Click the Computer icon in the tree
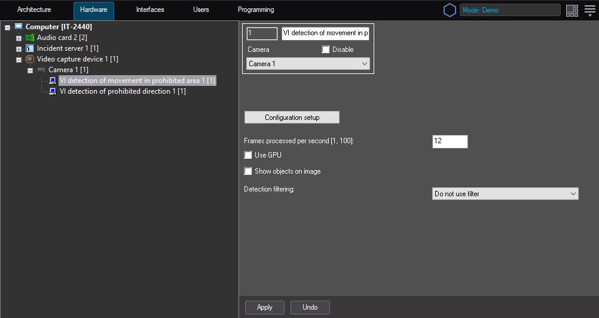The image size is (599, 318). (x=18, y=27)
